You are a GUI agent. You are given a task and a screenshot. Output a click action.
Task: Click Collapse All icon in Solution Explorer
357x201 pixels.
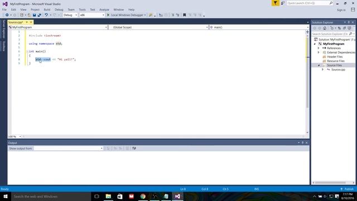(x=344, y=28)
